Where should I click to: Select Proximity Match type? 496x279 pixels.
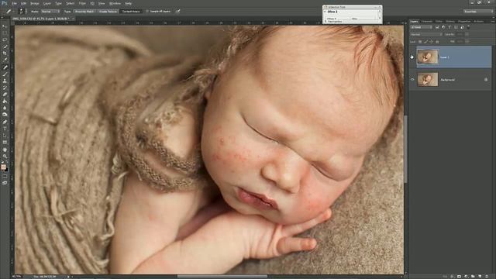tap(84, 12)
